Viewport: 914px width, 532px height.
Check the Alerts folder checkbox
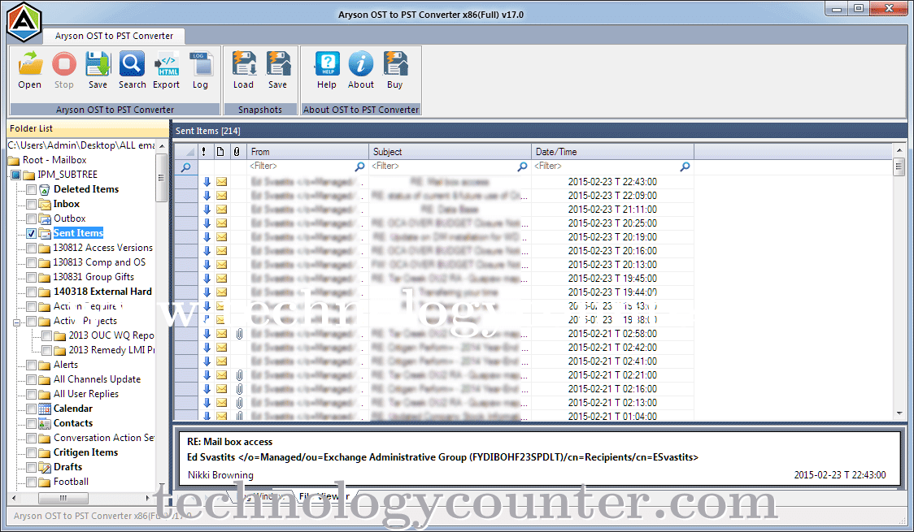click(x=32, y=365)
